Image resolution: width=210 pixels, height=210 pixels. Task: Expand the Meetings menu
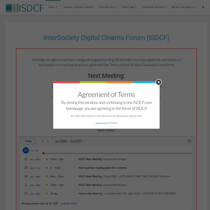(x=129, y=7)
